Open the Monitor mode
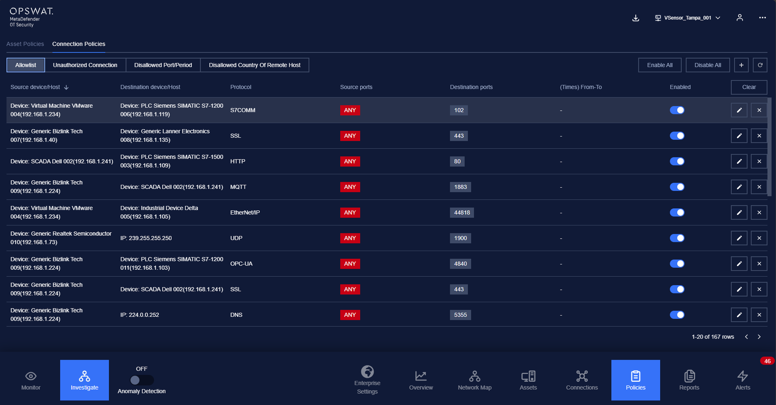 pos(31,380)
